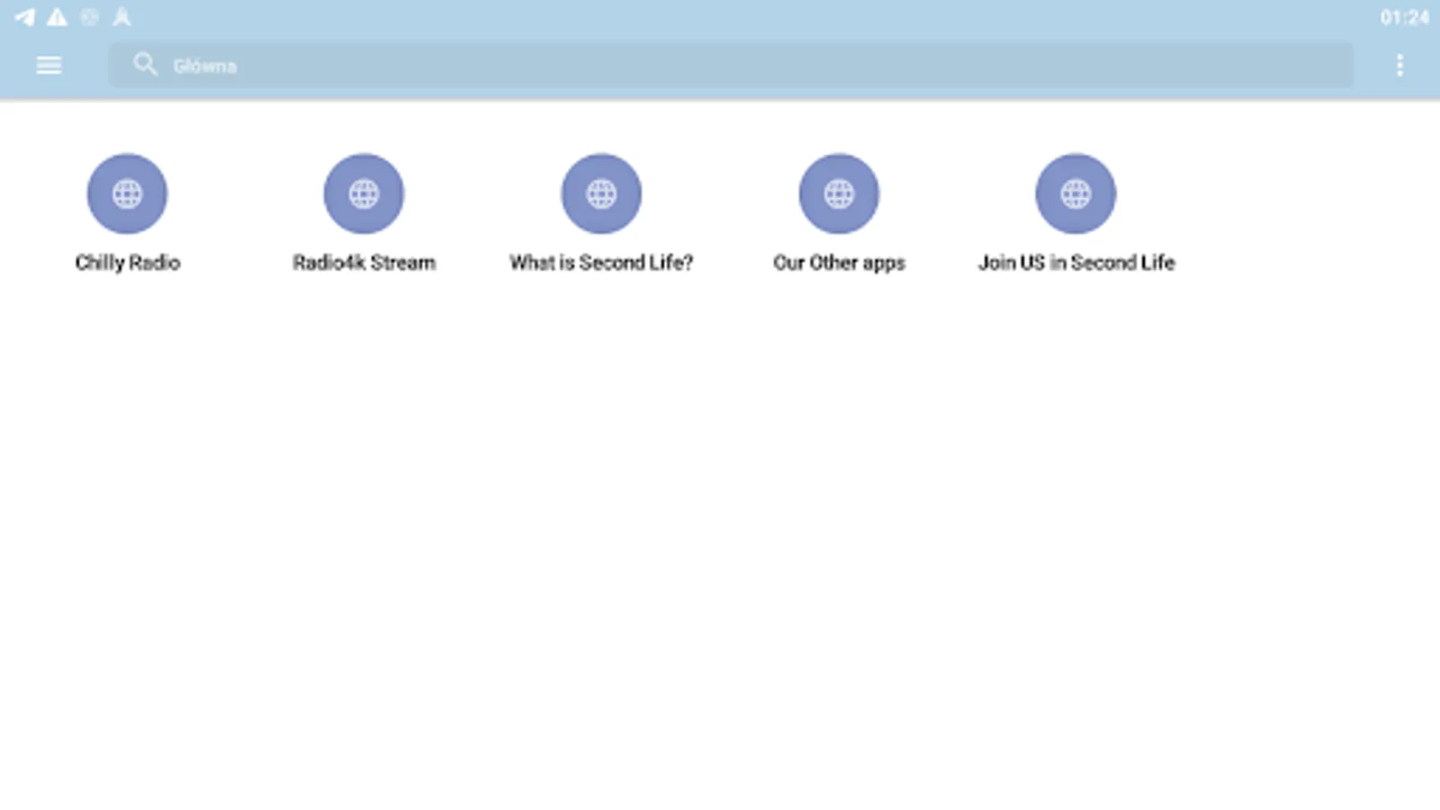Open the three-dot overflow menu

[1399, 65]
